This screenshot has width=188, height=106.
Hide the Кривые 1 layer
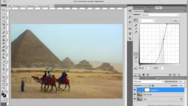pos(135,90)
